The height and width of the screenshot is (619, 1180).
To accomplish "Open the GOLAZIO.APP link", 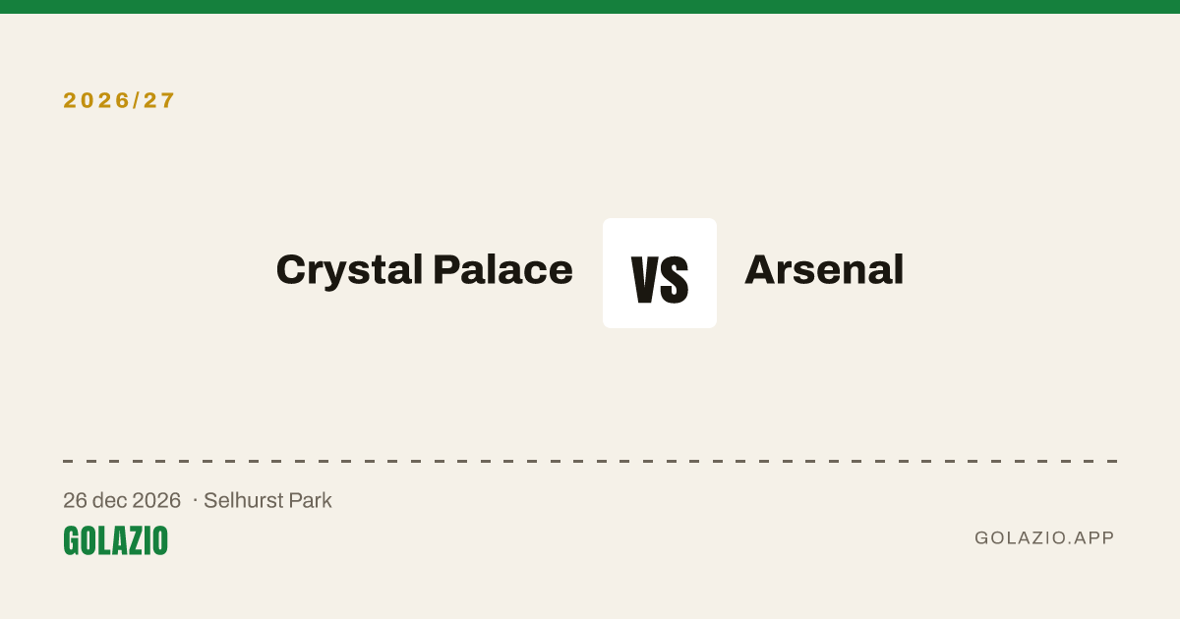I will click(x=1044, y=537).
